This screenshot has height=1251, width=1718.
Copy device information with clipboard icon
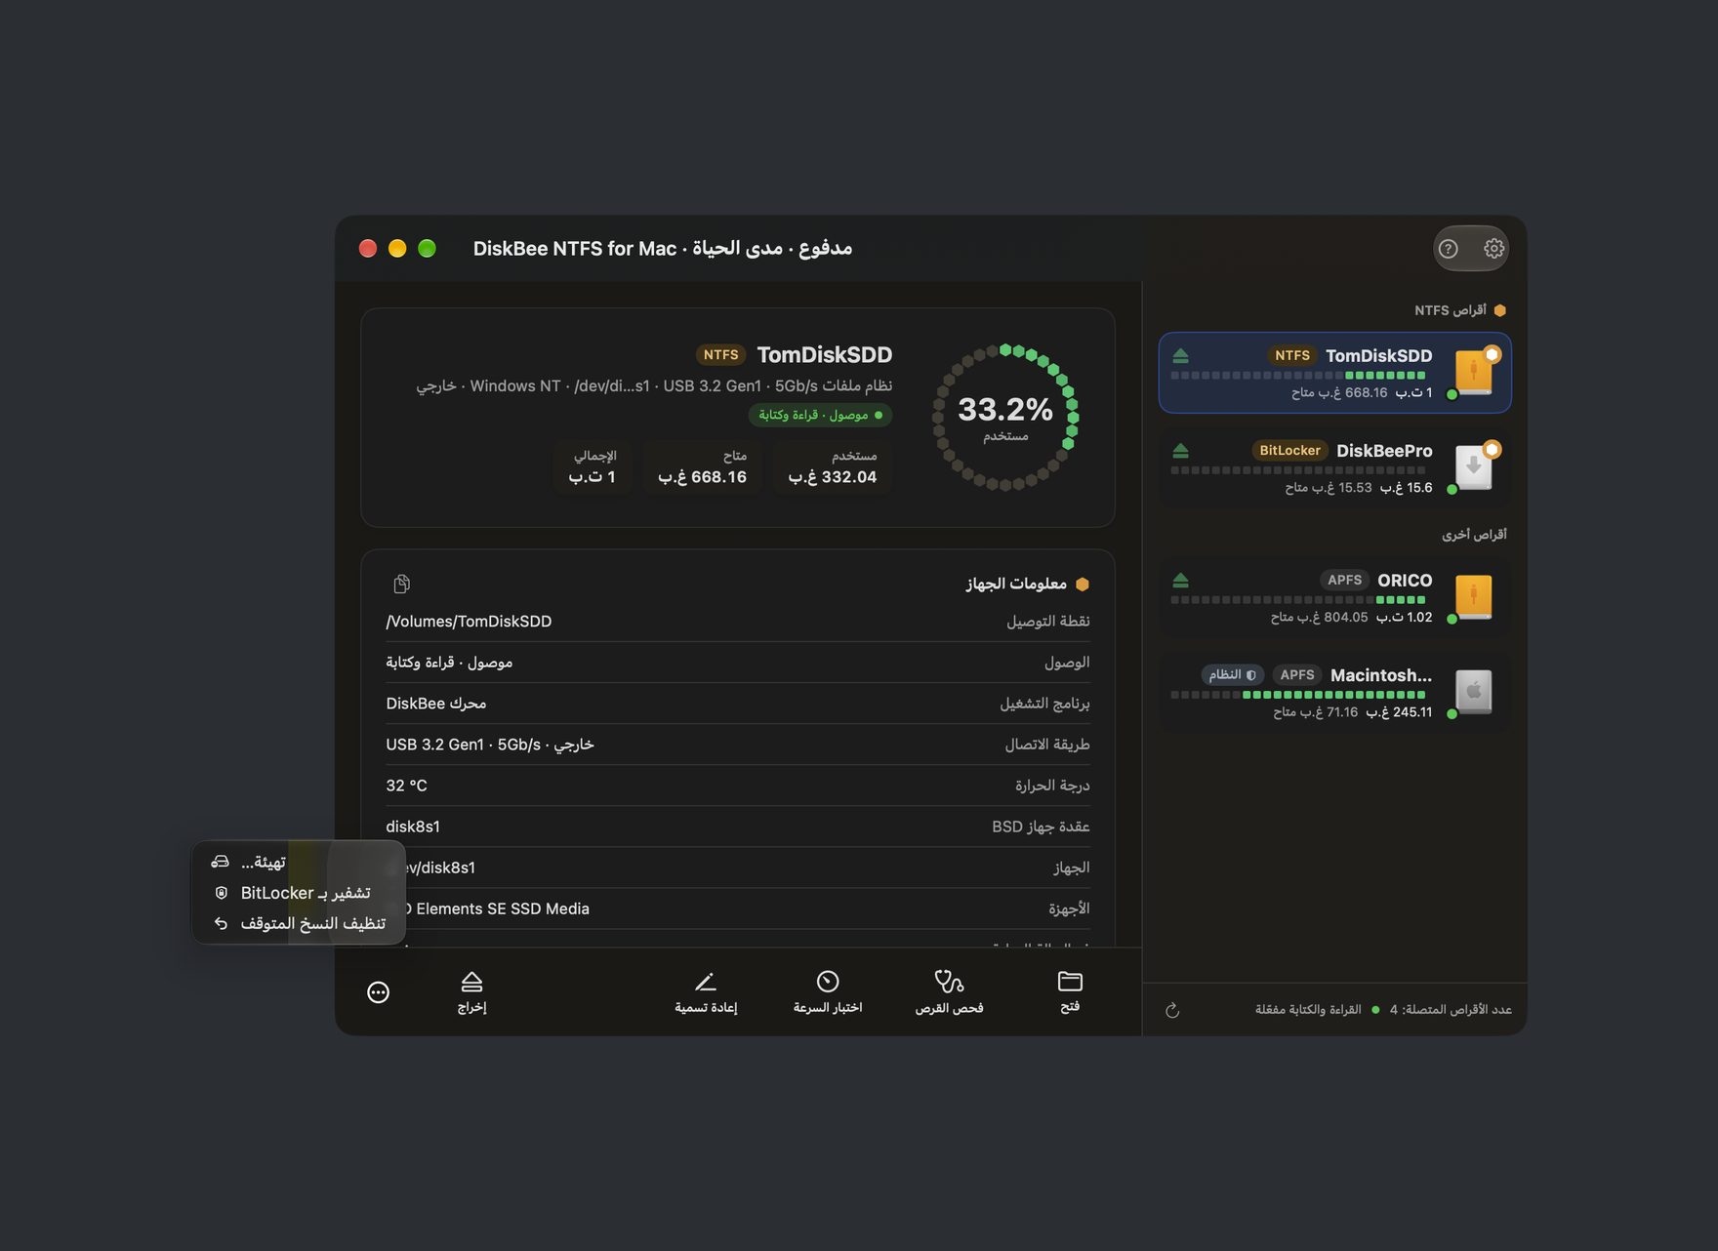[401, 584]
